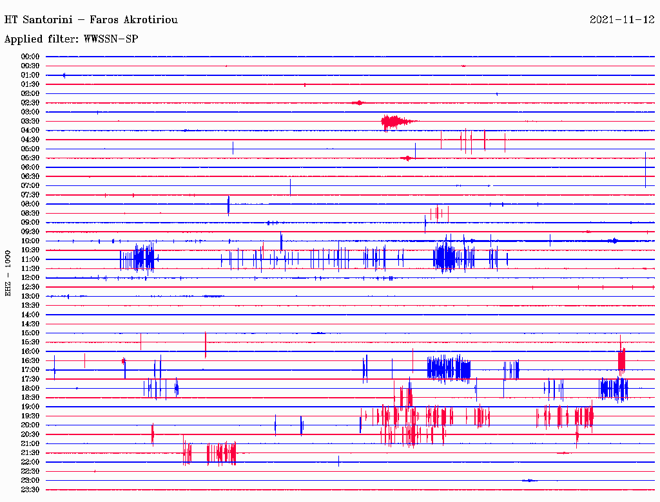Image resolution: width=660 pixels, height=502 pixels.
Task: Select the 17:00 time label
Action: [x=30, y=370]
